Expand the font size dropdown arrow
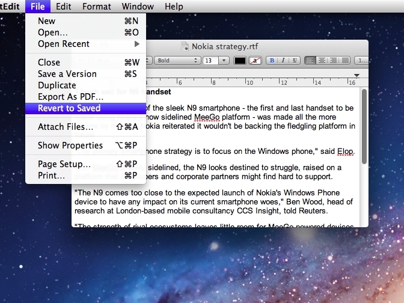404x303 pixels. click(x=224, y=61)
